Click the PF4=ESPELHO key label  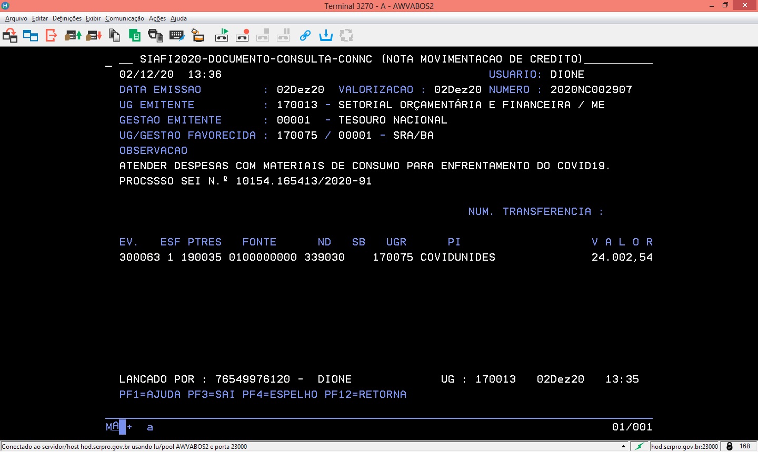pyautogui.click(x=280, y=394)
